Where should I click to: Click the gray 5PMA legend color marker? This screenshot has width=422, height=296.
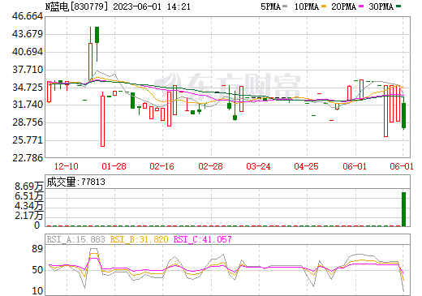tap(285, 6)
